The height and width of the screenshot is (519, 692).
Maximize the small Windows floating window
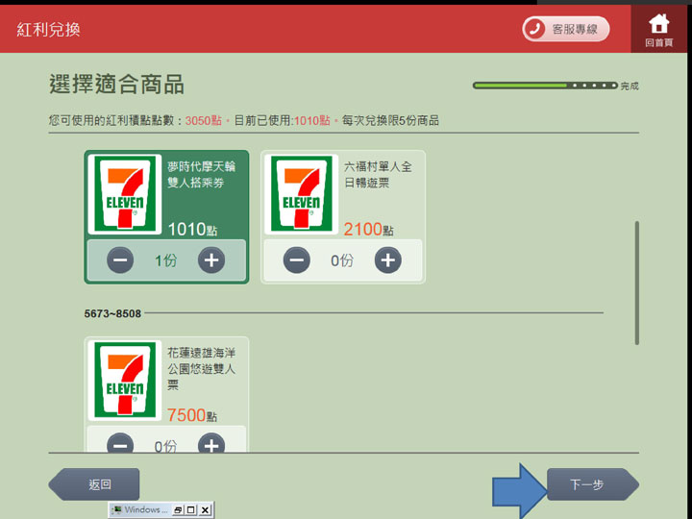coord(191,509)
